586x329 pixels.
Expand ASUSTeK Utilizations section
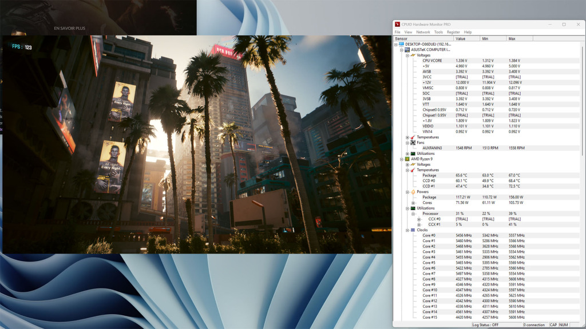click(407, 154)
